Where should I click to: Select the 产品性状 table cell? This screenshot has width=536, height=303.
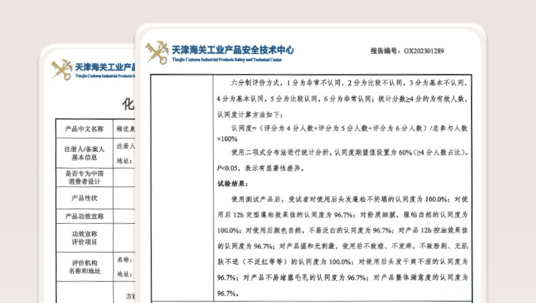(x=84, y=198)
